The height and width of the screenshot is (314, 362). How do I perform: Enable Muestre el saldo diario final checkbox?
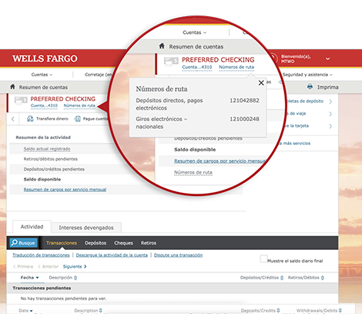pyautogui.click(x=263, y=258)
